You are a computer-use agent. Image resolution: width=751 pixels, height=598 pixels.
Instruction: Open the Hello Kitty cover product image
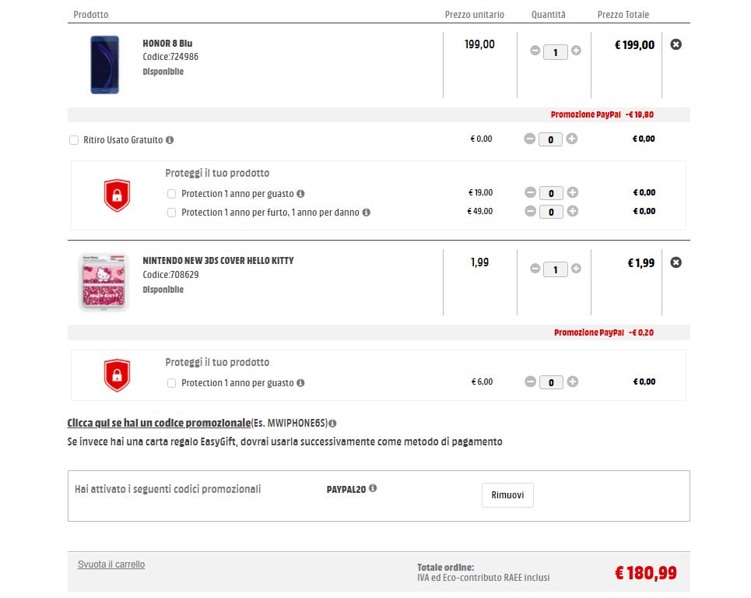click(x=104, y=282)
